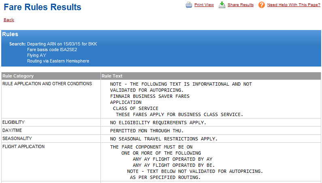Click the Fare basis code ISA2SE2 text

[x=52, y=50]
